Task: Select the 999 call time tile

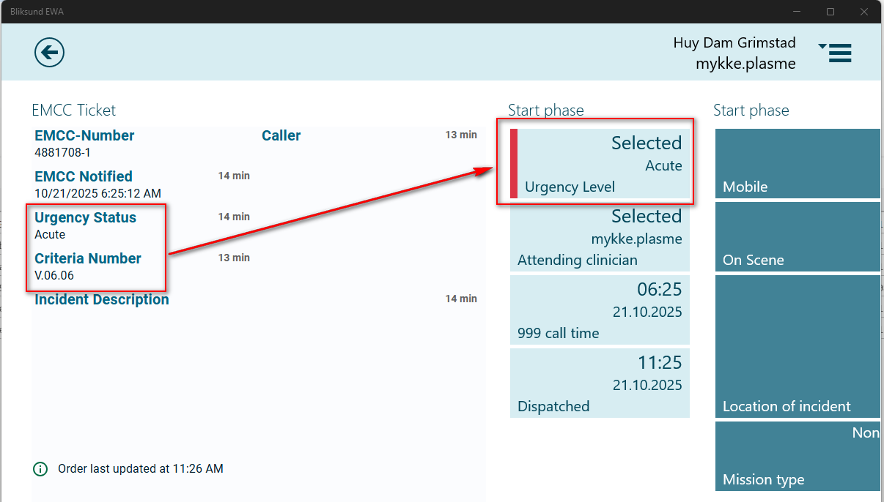Action: pyautogui.click(x=600, y=310)
